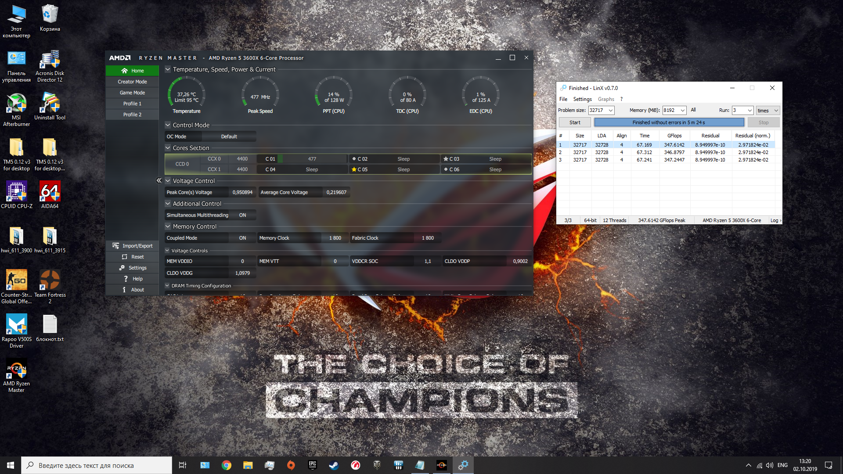Open Problem size dropdown in LinX
843x474 pixels.
[x=610, y=111]
